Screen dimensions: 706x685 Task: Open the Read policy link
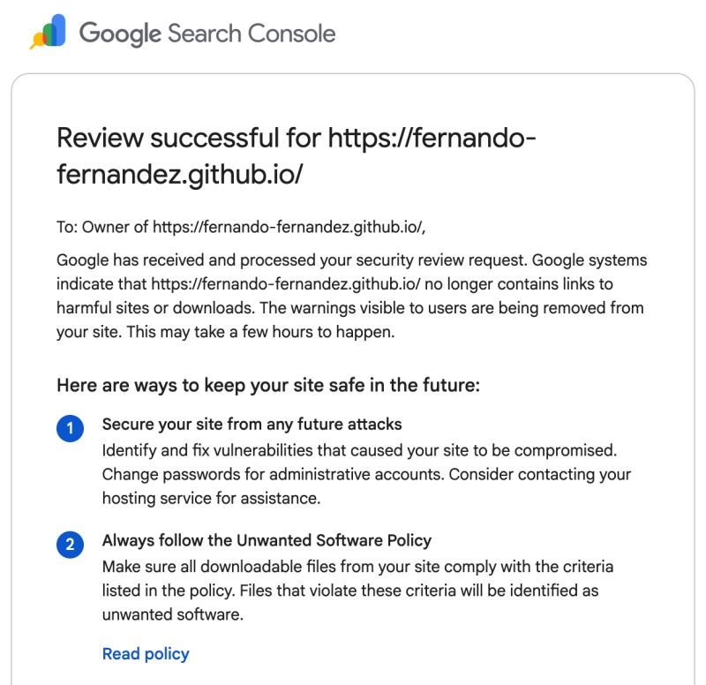click(x=146, y=654)
